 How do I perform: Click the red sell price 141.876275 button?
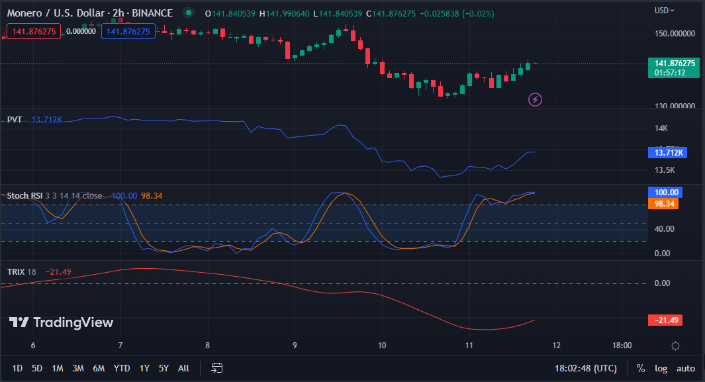pos(34,32)
